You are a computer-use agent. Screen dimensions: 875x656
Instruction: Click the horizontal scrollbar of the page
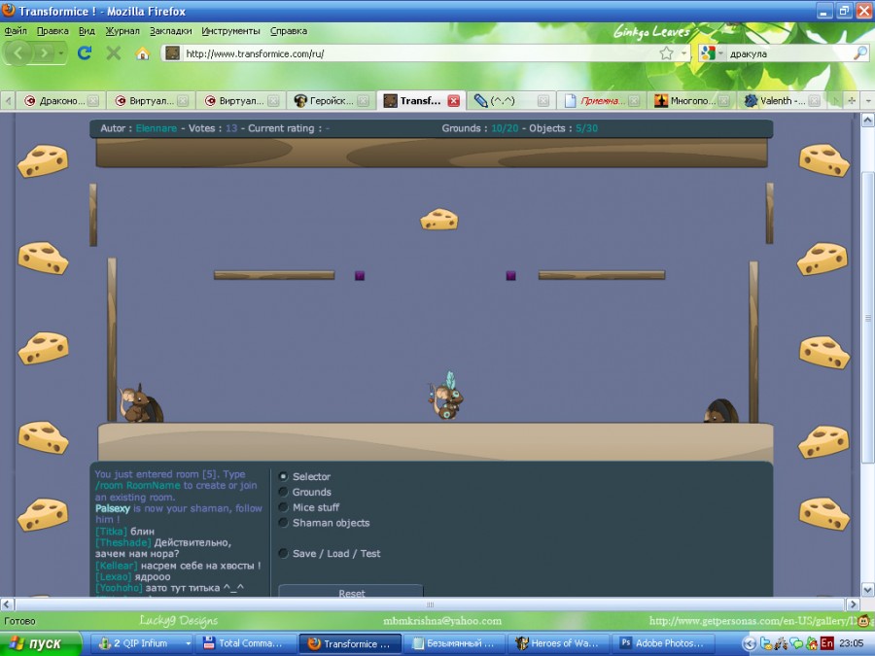pyautogui.click(x=430, y=604)
